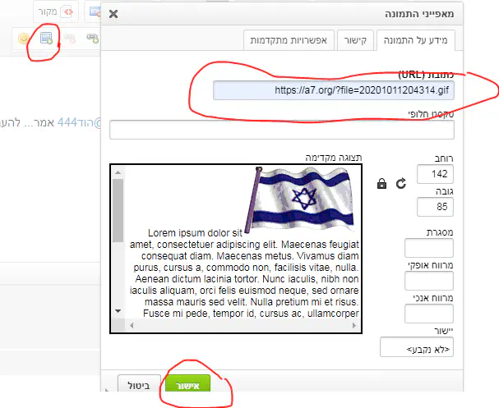Viewport: 499px width, 408px height.
Task: Reset image size with circular arrow icon
Action: coord(401,184)
